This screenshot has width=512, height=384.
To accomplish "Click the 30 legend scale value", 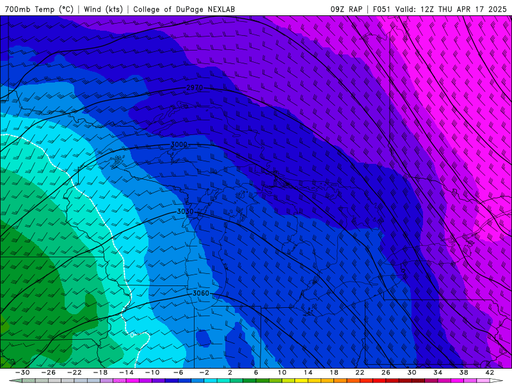I will pyautogui.click(x=412, y=372).
